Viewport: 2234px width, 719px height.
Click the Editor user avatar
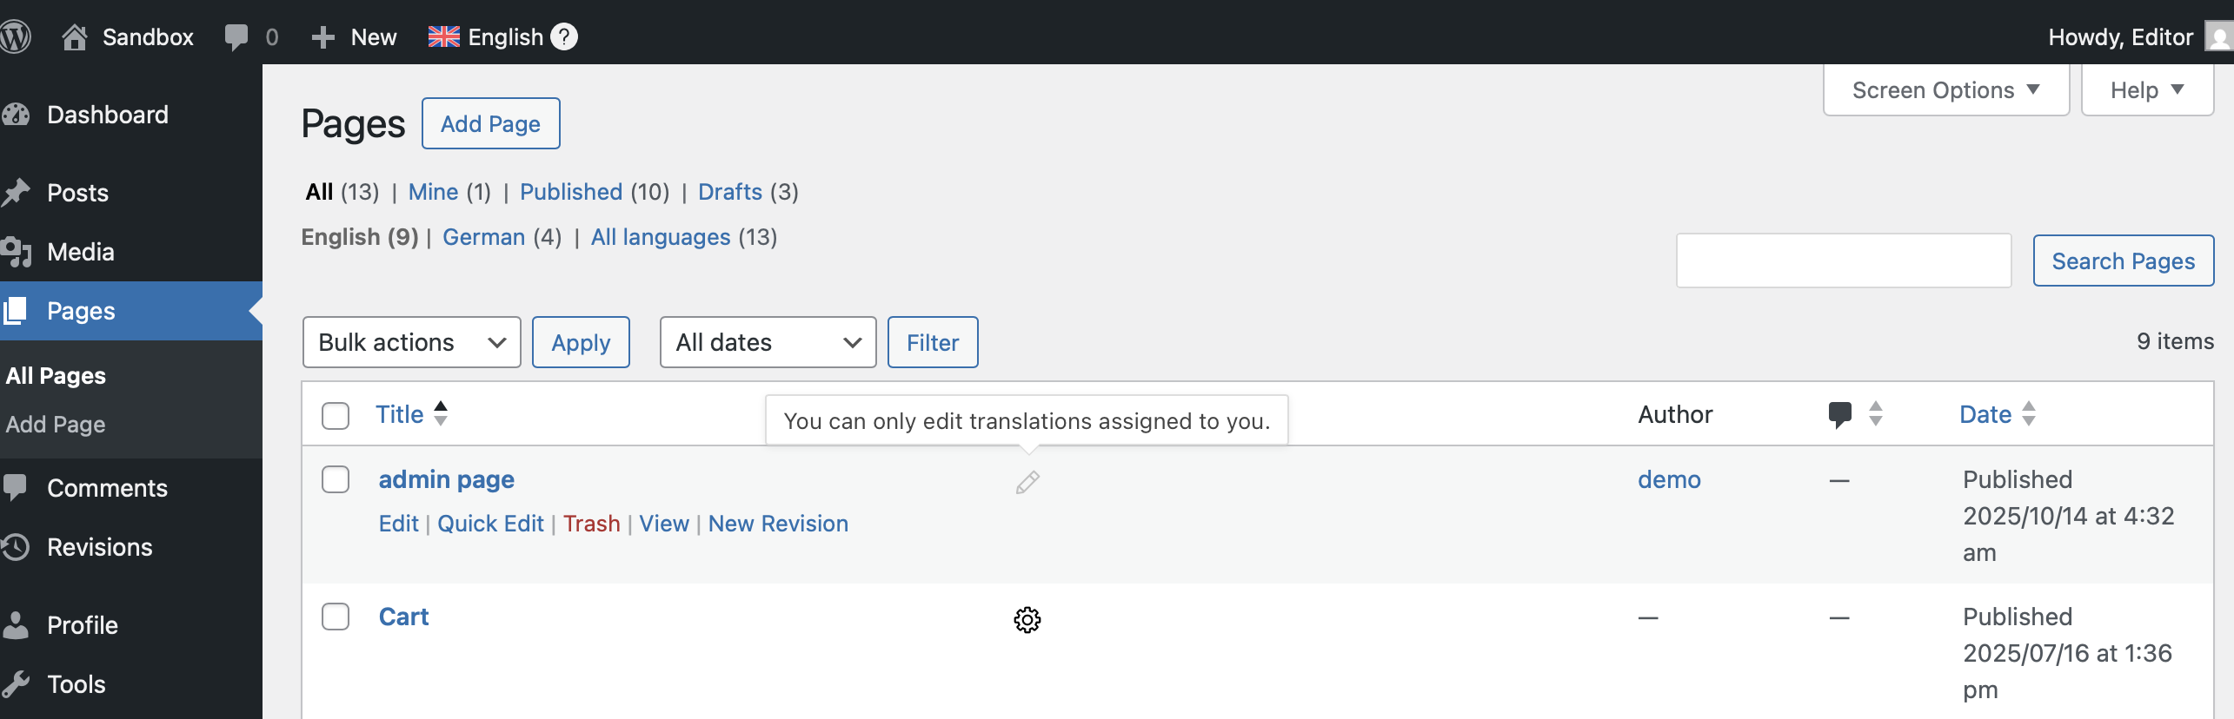(x=2218, y=36)
